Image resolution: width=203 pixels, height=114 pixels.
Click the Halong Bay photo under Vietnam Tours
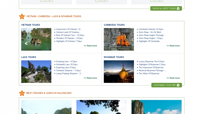click(36, 39)
